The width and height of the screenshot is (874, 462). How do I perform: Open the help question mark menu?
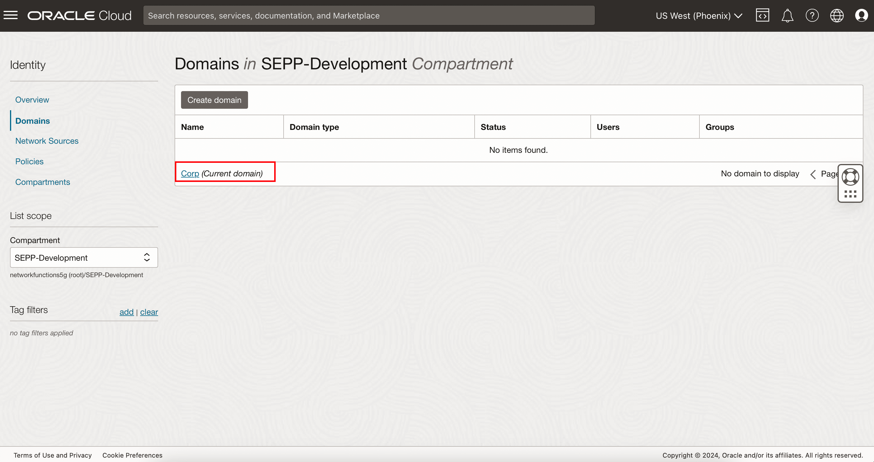coord(812,16)
